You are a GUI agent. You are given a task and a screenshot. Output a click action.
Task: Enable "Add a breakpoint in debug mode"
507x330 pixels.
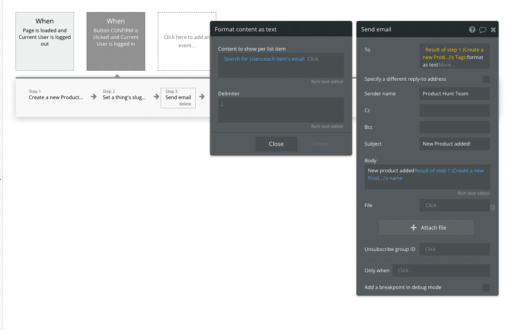486,287
